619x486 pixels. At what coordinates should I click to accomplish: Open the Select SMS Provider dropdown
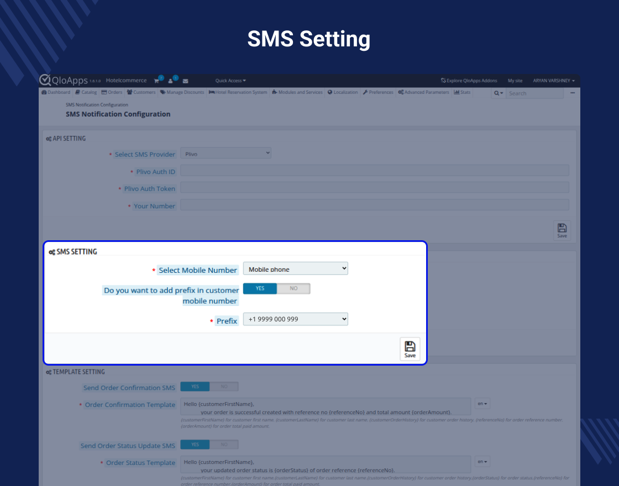click(x=226, y=154)
